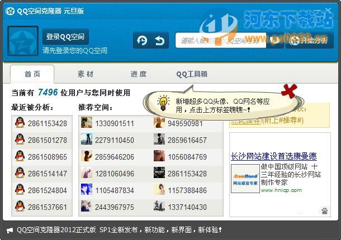Click avatar thumbnail of 2443967975

(87, 206)
